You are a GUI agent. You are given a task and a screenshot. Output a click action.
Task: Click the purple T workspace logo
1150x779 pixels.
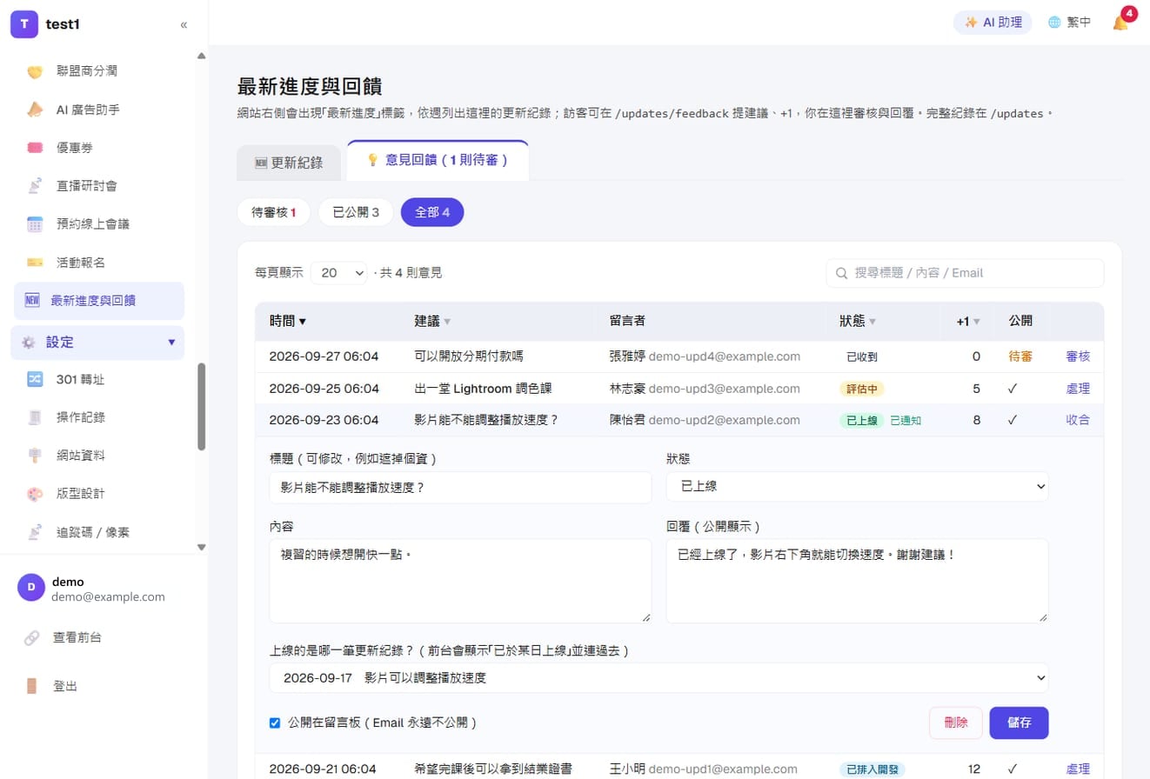[x=24, y=24]
